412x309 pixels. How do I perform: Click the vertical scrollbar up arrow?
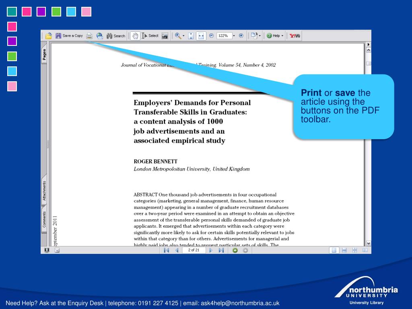[x=369, y=50]
